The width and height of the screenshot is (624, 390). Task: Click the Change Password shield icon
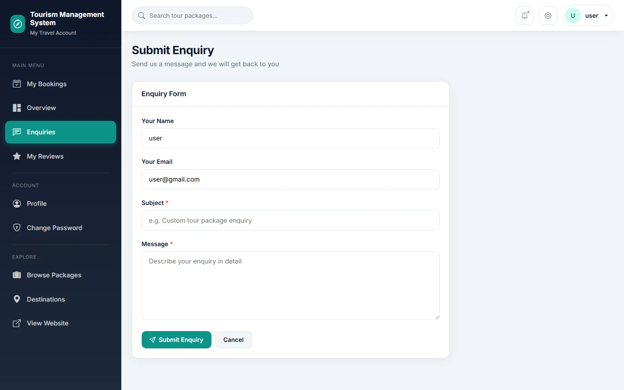click(x=17, y=227)
